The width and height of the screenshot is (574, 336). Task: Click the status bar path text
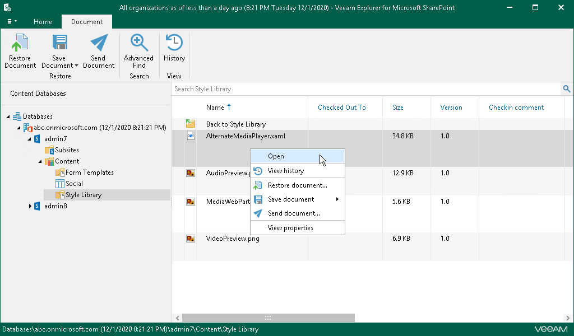(x=130, y=329)
